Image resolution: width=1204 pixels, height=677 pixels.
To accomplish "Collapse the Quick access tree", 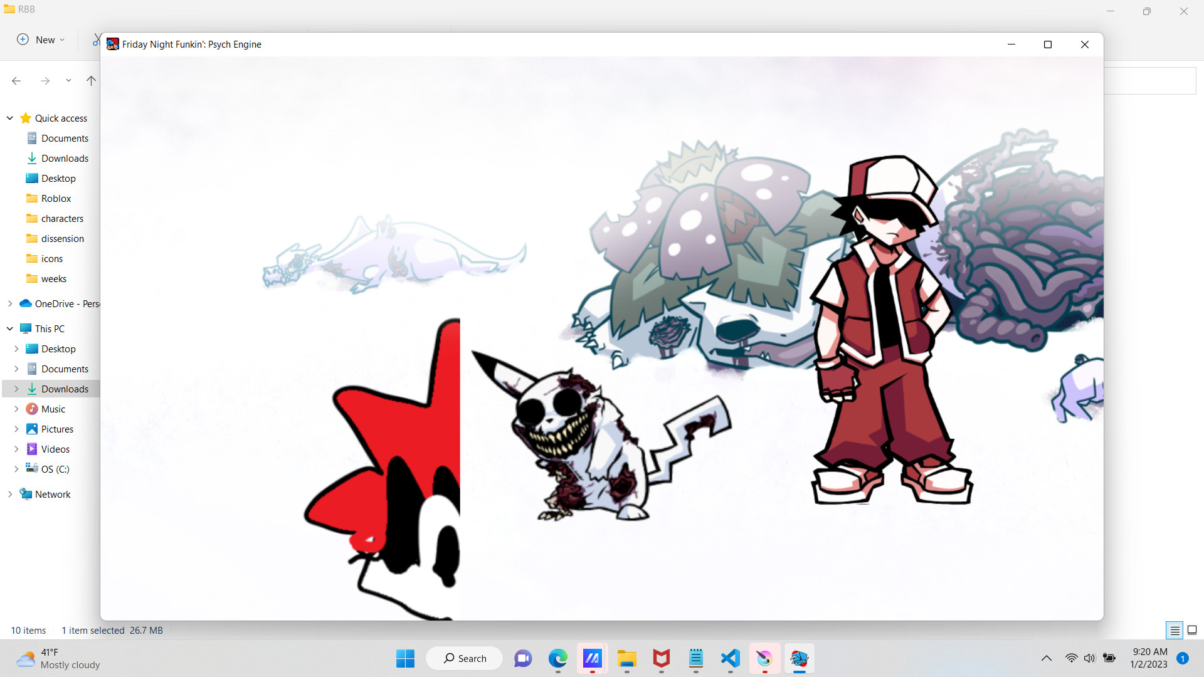I will pyautogui.click(x=10, y=118).
